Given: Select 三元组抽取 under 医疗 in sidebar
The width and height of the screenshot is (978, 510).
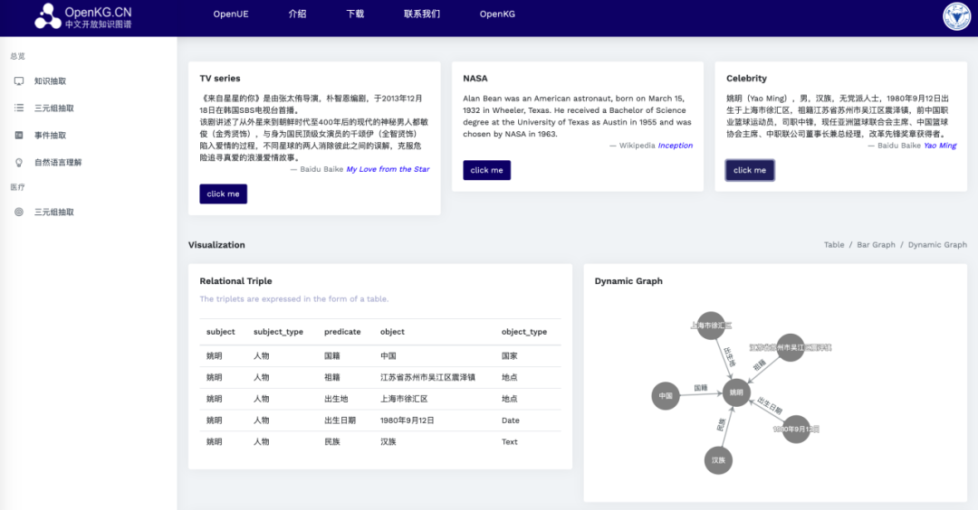Looking at the screenshot, I should (54, 212).
